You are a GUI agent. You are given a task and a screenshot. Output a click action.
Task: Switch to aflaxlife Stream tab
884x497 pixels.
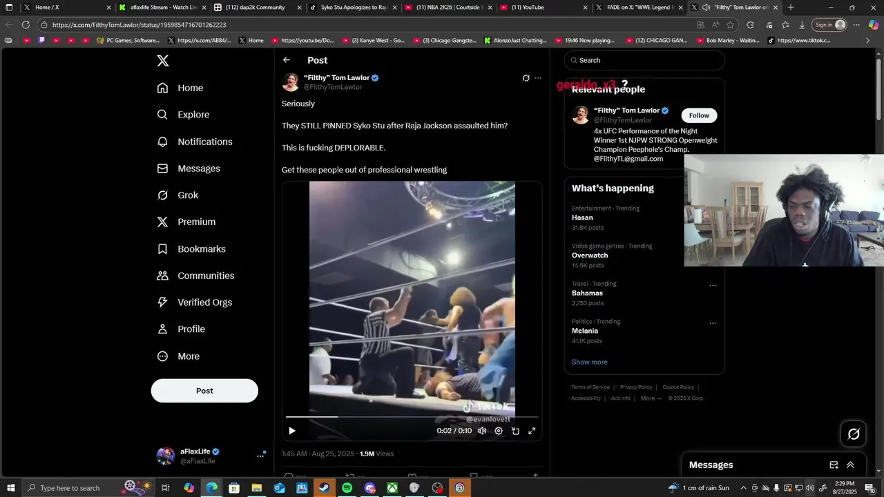coord(163,8)
